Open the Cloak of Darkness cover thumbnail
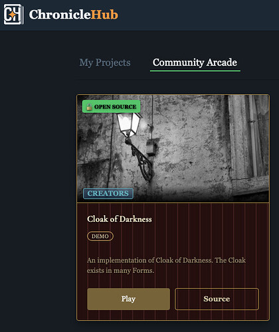This screenshot has height=332, width=279. pos(173,149)
